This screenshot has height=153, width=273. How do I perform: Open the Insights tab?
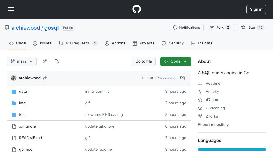point(202,43)
